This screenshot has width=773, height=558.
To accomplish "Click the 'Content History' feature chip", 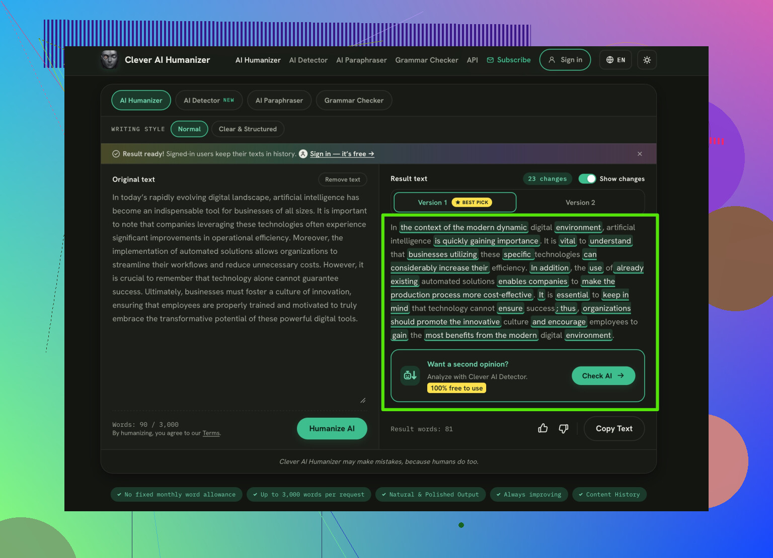I will tap(609, 495).
